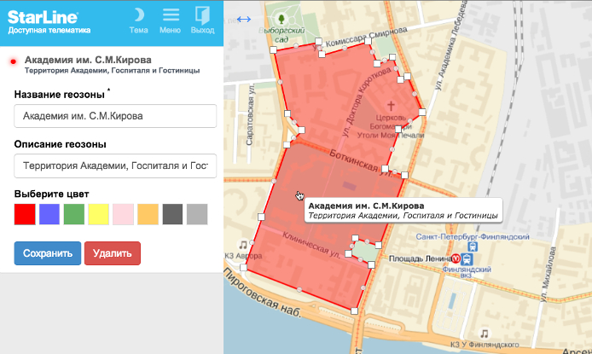The width and height of the screenshot is (592, 354).
Task: Click the ул. Комиссара Смирнова label
Action: pos(362,39)
